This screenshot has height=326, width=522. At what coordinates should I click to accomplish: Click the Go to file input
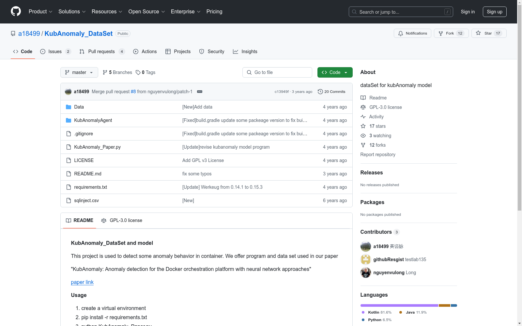(277, 72)
